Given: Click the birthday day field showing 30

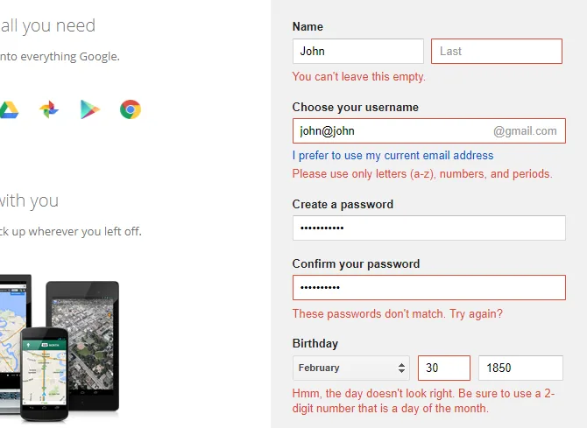Looking at the screenshot, I should 444,368.
